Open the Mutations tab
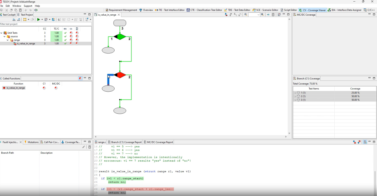Image resolution: width=377 pixels, height=196 pixels. coord(31,142)
